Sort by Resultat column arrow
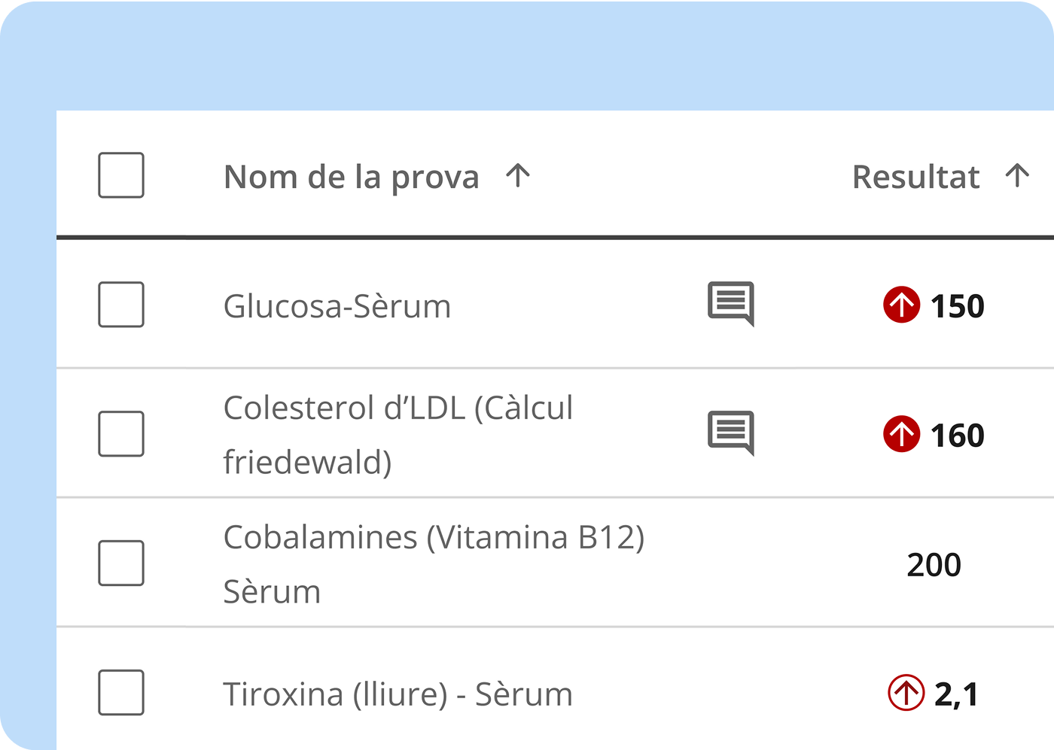 point(1017,176)
